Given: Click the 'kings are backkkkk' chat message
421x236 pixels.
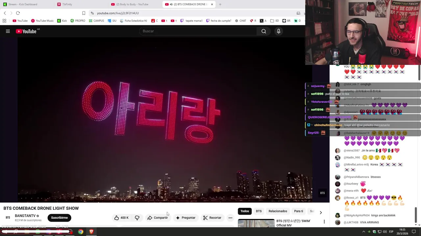Looking at the screenshot, I should click(x=383, y=215).
